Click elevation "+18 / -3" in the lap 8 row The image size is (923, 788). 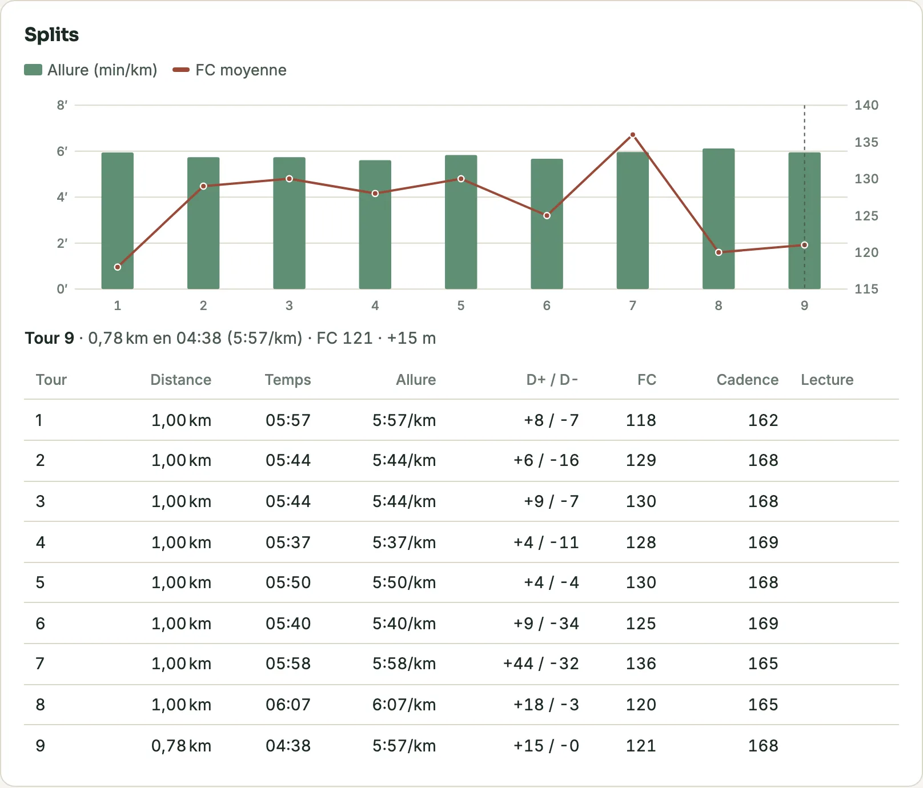(x=546, y=705)
